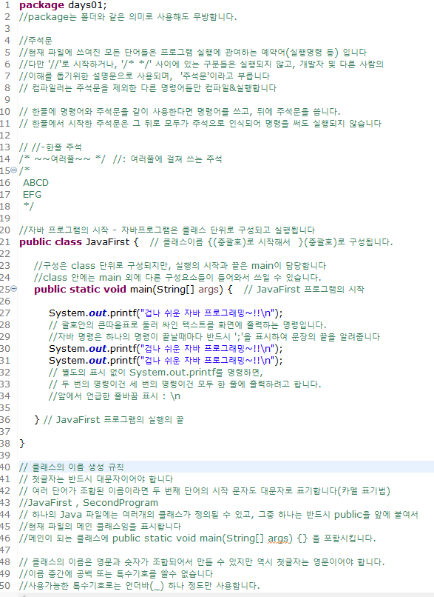
Task: Collapse the main method fold at line 25
Action: [14, 289]
